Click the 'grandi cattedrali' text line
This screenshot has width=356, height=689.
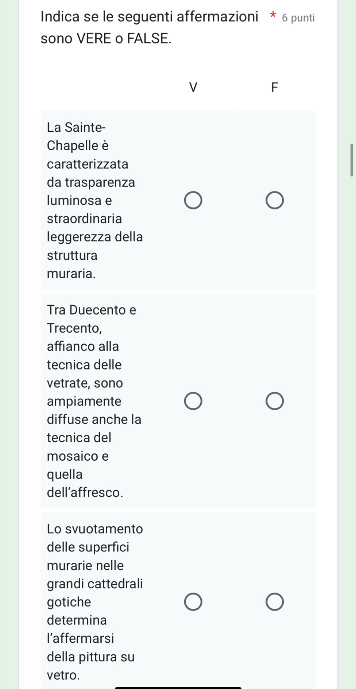pos(95,584)
